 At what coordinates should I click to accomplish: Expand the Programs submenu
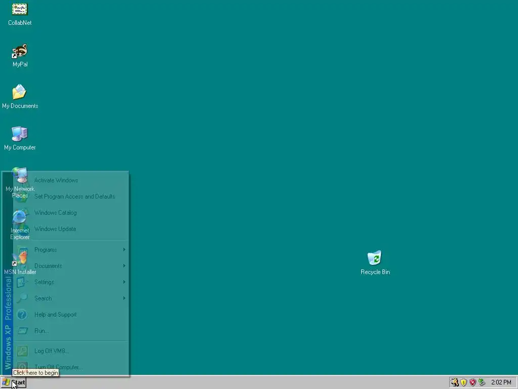click(x=71, y=250)
